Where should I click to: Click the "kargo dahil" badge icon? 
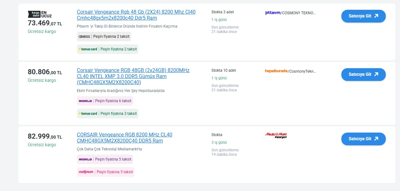click(34, 14)
